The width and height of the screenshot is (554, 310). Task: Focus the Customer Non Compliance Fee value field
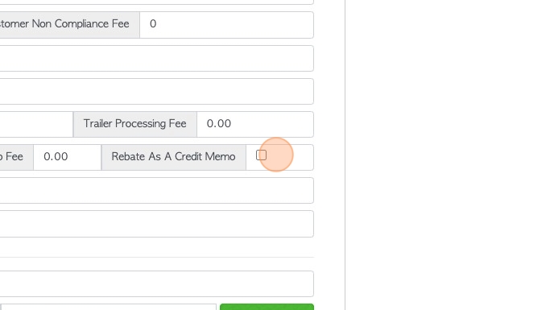click(x=226, y=25)
